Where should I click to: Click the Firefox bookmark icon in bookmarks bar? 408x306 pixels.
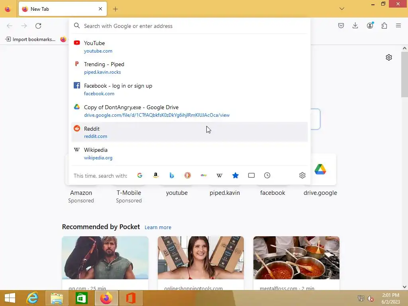63,39
